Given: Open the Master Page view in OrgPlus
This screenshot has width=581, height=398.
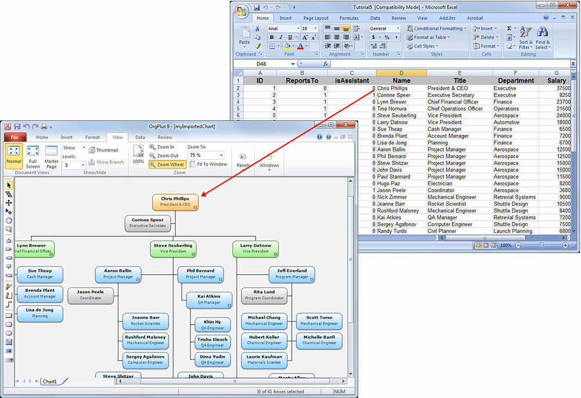Looking at the screenshot, I should click(x=51, y=157).
